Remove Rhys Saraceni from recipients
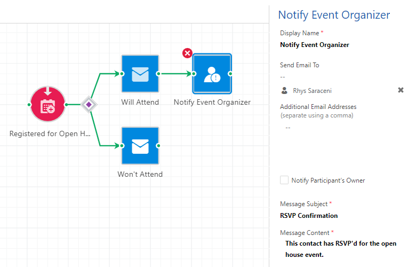The width and height of the screenshot is (416, 267). (401, 90)
